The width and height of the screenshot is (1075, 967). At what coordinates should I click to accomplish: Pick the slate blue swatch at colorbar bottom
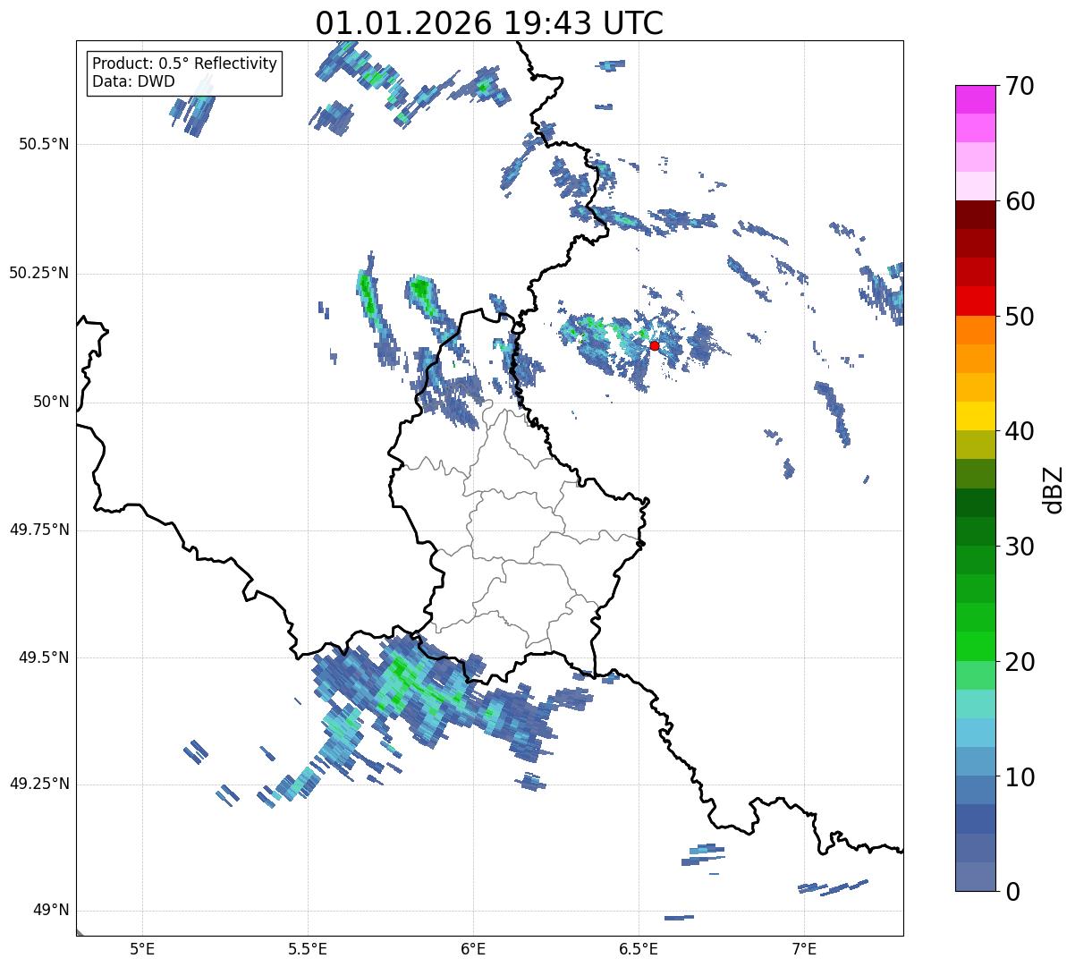975,877
